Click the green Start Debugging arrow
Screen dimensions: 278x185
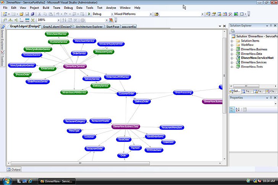click(89, 14)
